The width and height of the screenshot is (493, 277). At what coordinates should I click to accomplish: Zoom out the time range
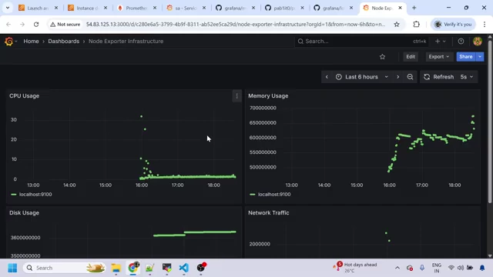pos(410,77)
